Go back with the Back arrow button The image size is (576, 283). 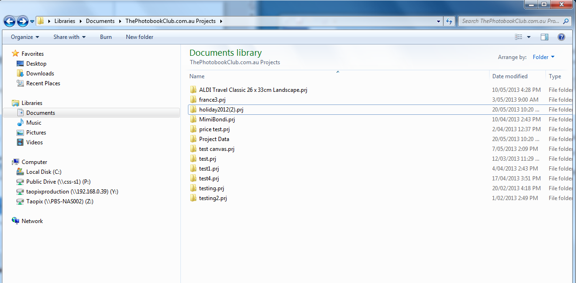pos(9,21)
